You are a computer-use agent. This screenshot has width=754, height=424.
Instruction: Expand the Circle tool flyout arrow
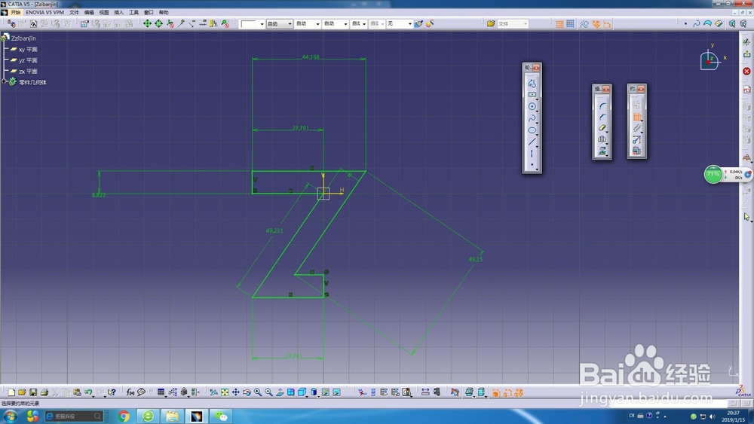pos(537,111)
